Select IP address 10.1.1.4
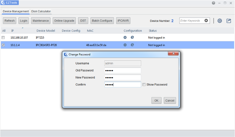235x137 pixels. point(15,45)
